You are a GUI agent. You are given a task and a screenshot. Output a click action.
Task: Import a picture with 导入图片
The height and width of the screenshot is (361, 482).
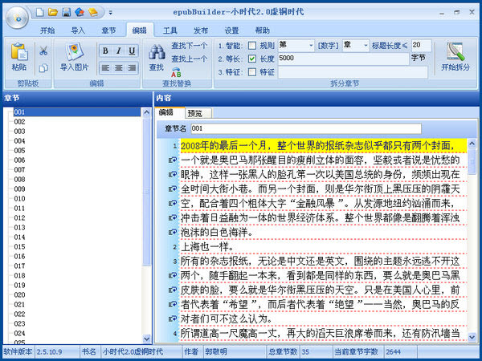pos(74,57)
